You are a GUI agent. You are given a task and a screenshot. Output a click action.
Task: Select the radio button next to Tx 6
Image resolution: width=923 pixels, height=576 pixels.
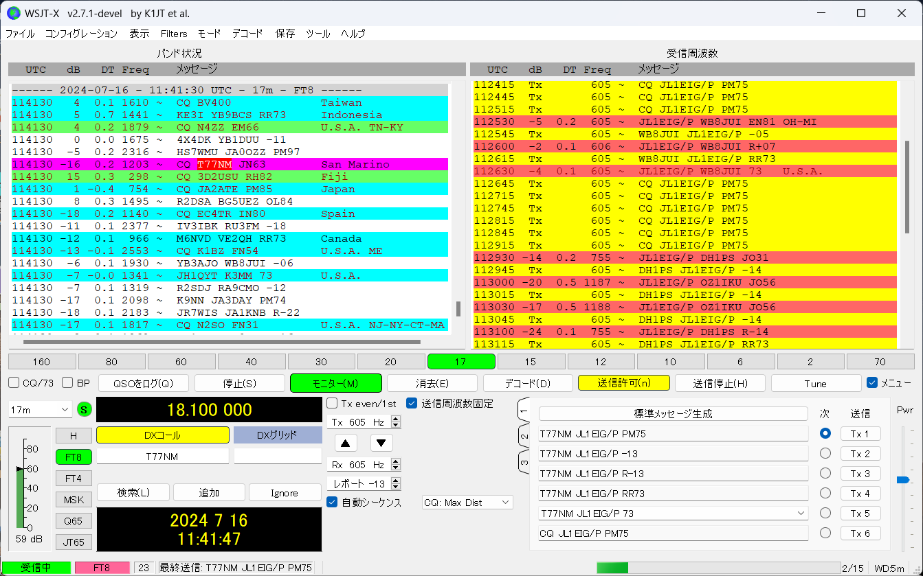pos(825,533)
